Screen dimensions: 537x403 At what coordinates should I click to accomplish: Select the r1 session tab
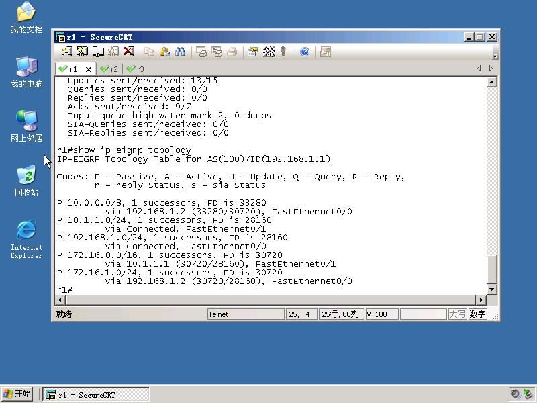(72, 69)
